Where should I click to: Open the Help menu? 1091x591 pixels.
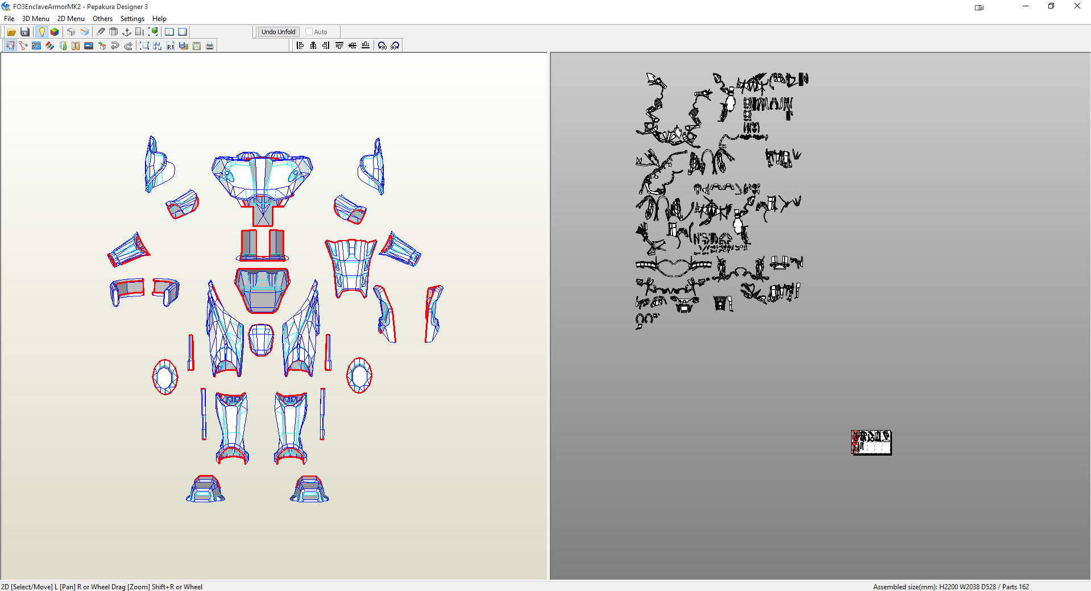[159, 19]
